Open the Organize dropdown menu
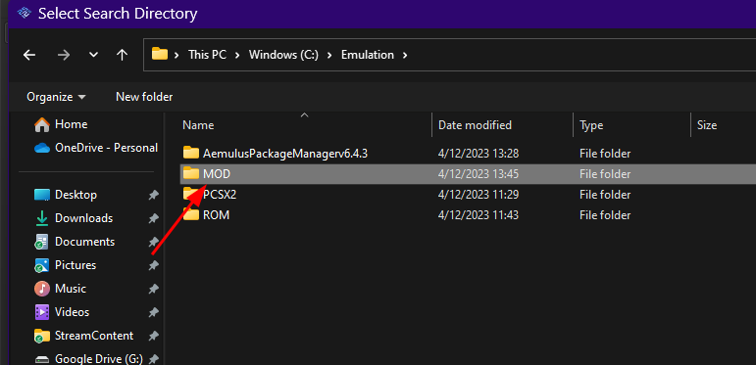The height and width of the screenshot is (365, 756). pos(57,97)
